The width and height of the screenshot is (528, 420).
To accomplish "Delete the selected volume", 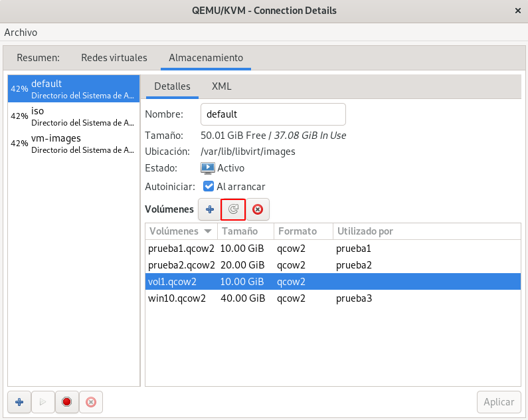I will tap(258, 209).
